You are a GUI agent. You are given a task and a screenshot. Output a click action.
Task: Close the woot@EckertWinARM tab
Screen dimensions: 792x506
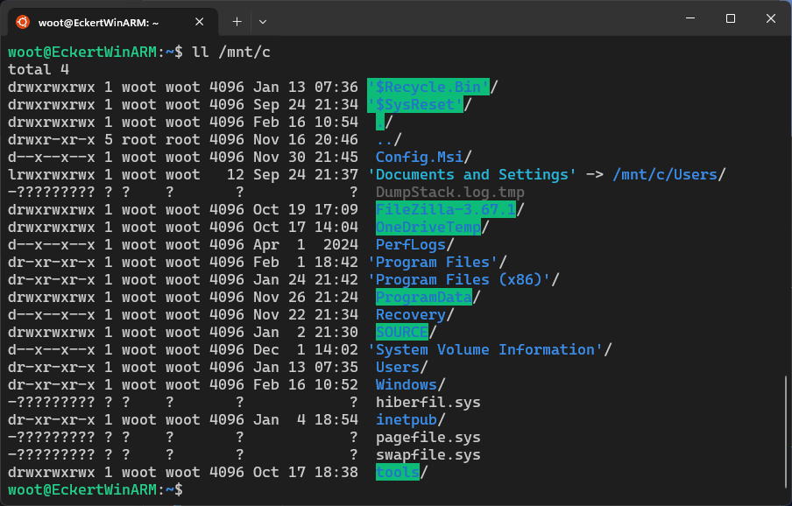pyautogui.click(x=198, y=22)
